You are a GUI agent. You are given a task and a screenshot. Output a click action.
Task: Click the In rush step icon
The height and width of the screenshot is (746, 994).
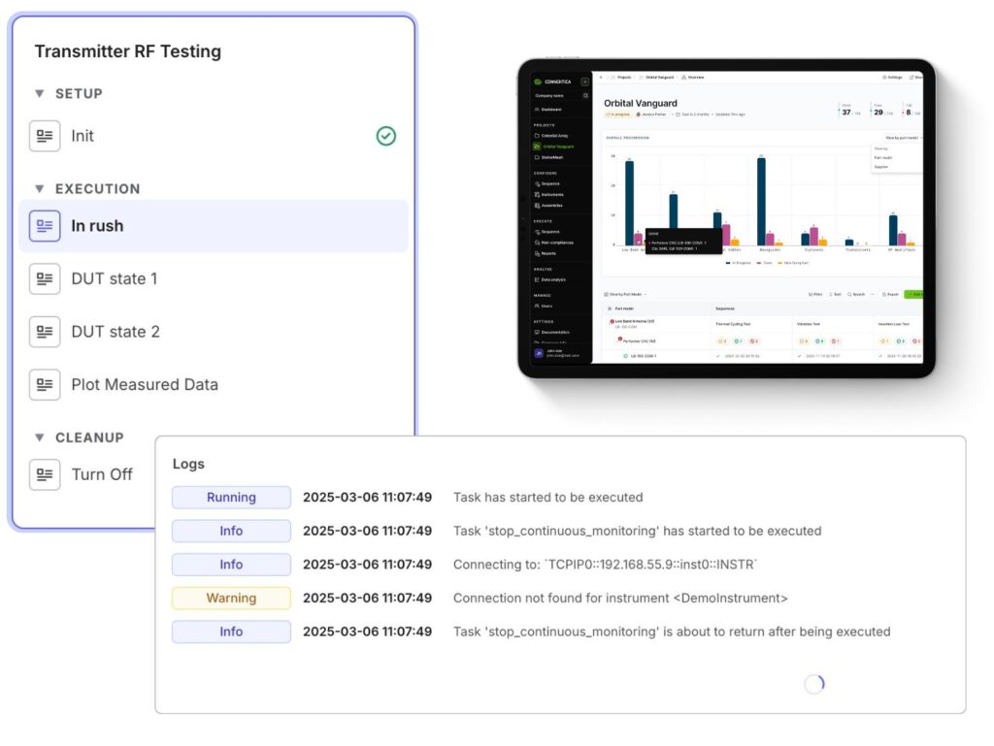tap(45, 226)
